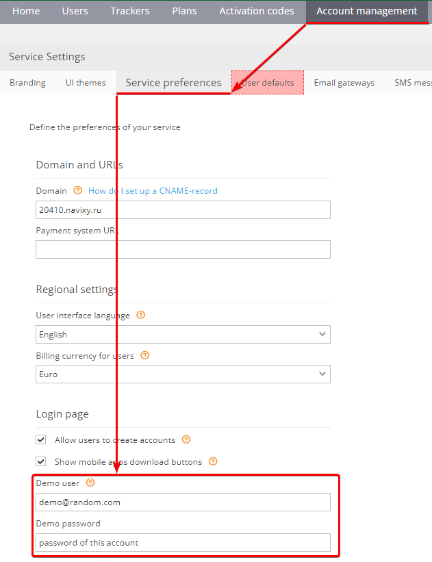Open the CNAME-record setup help link

click(153, 191)
